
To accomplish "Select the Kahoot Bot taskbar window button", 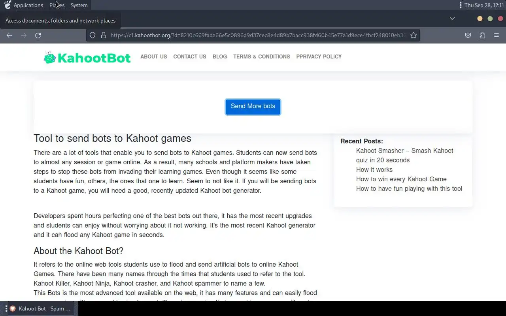I will pyautogui.click(x=40, y=308).
